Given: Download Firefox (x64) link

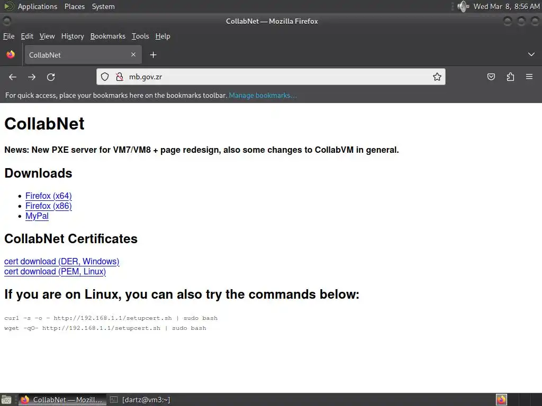Looking at the screenshot, I should 48,196.
